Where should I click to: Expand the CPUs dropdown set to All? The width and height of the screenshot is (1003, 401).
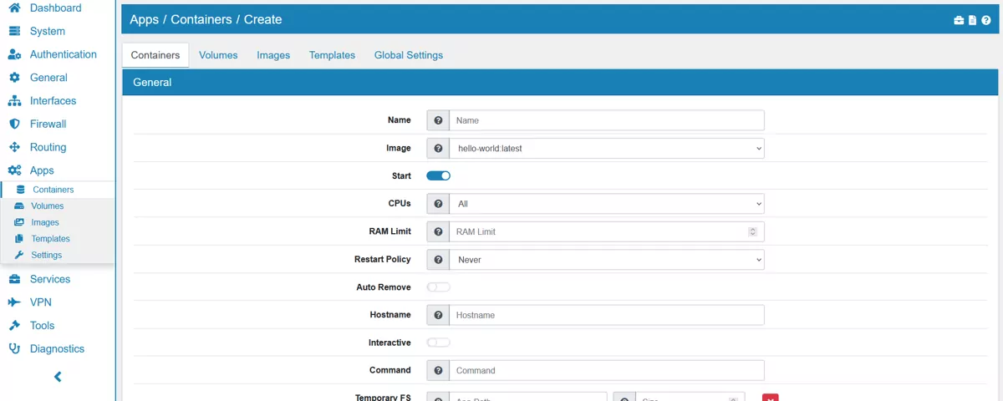[x=607, y=204]
